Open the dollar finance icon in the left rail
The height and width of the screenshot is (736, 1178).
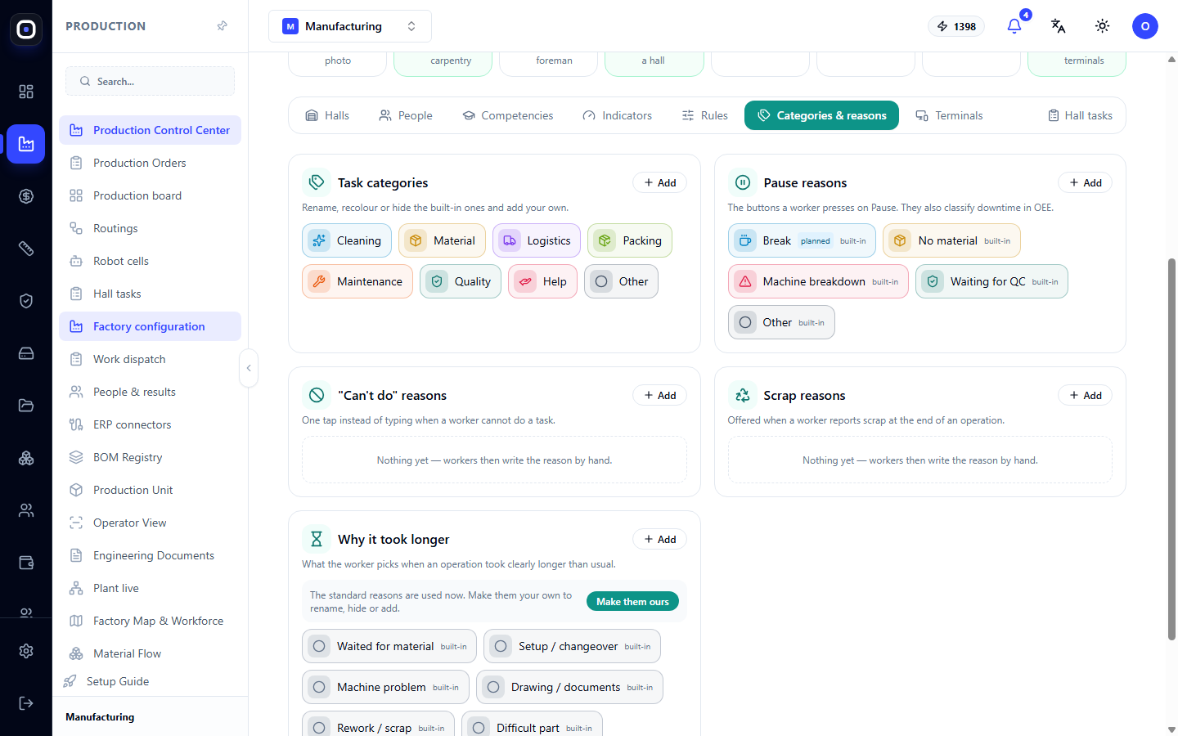[x=26, y=196]
